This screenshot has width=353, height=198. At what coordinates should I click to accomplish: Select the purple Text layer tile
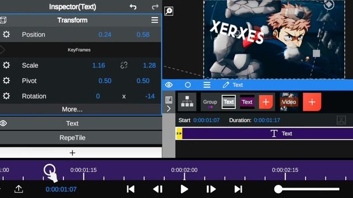(x=247, y=102)
